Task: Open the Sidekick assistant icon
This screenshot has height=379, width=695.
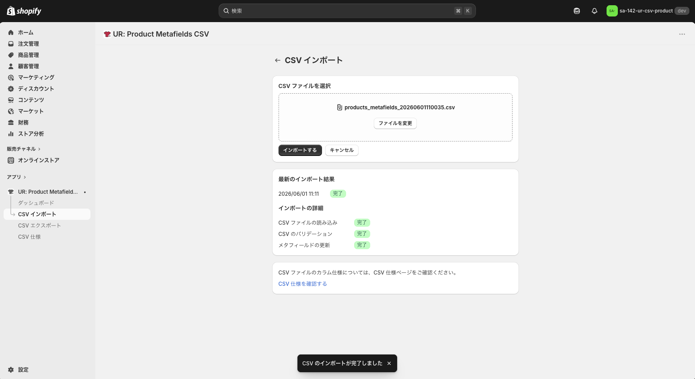Action: (577, 11)
